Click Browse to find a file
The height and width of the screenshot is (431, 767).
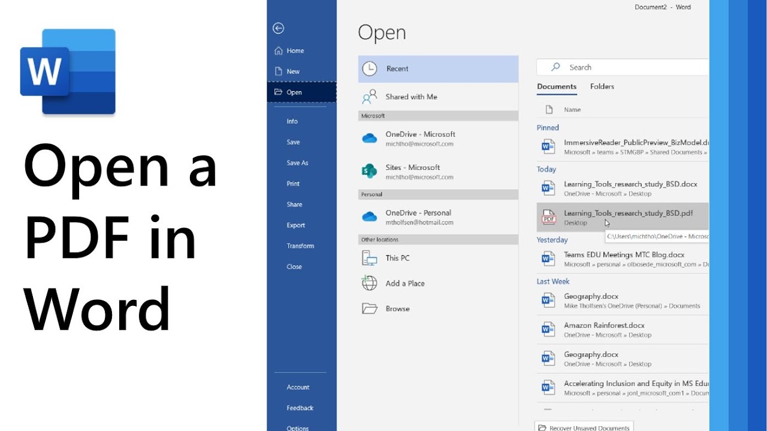click(x=438, y=309)
